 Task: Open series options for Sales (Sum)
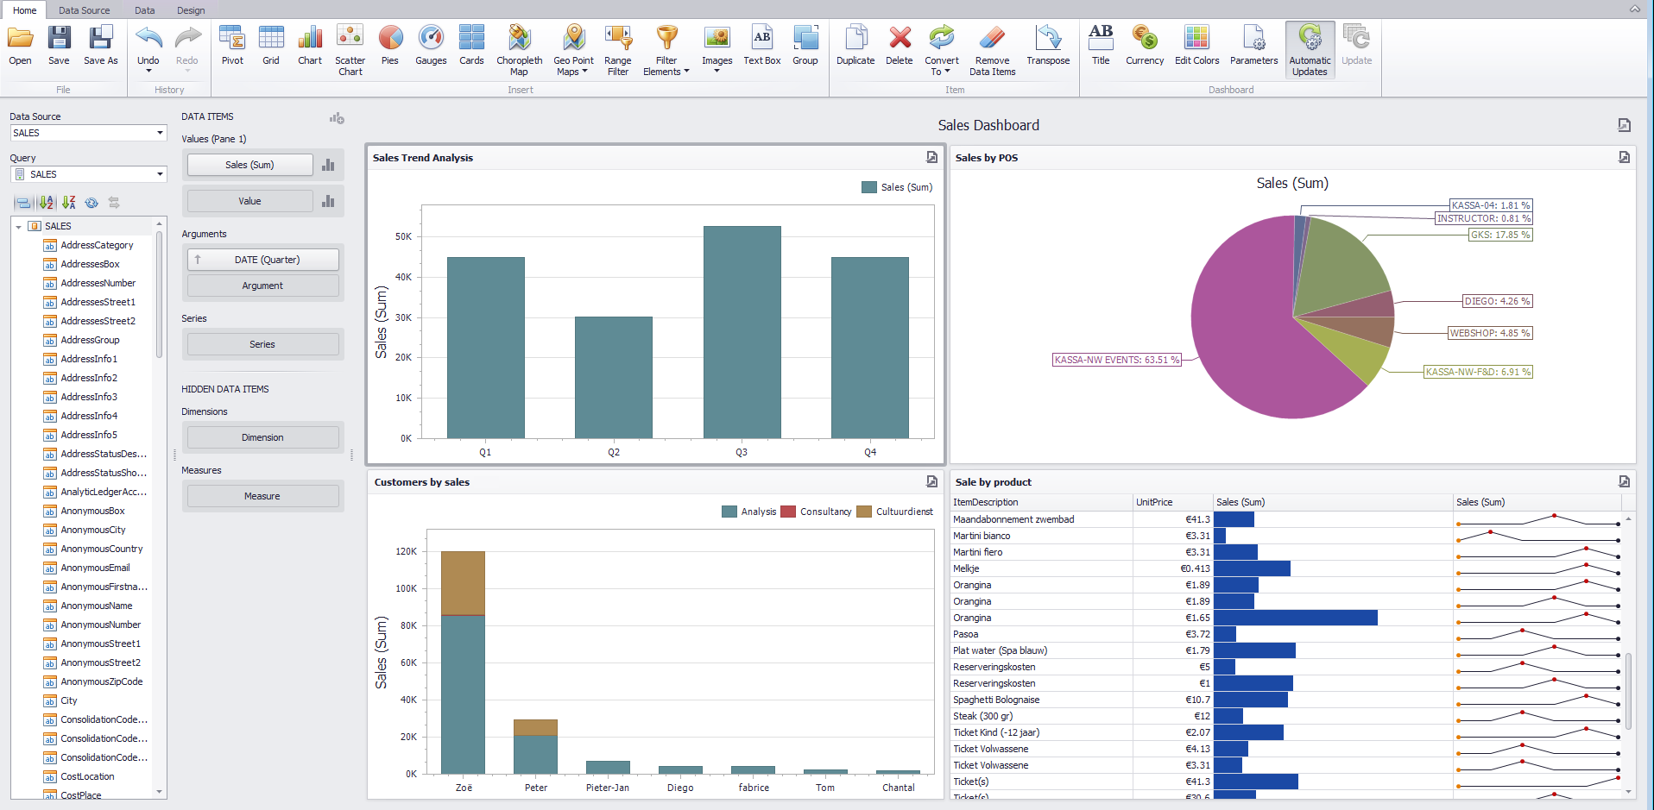pos(328,165)
